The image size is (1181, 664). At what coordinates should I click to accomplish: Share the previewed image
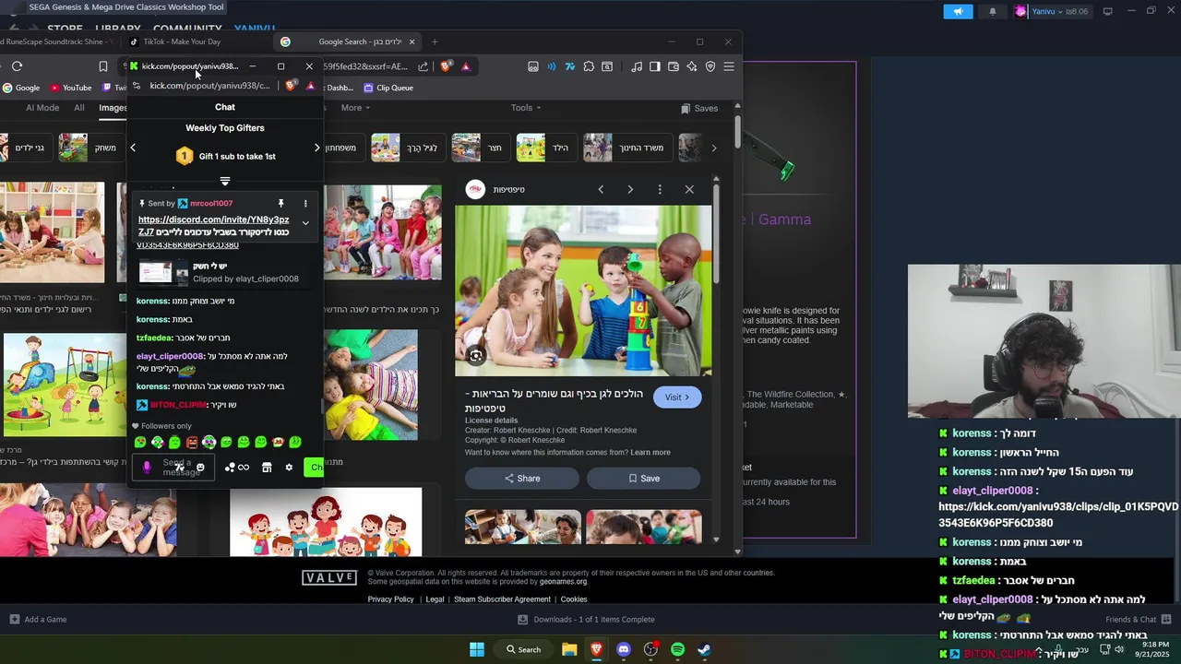pos(522,479)
